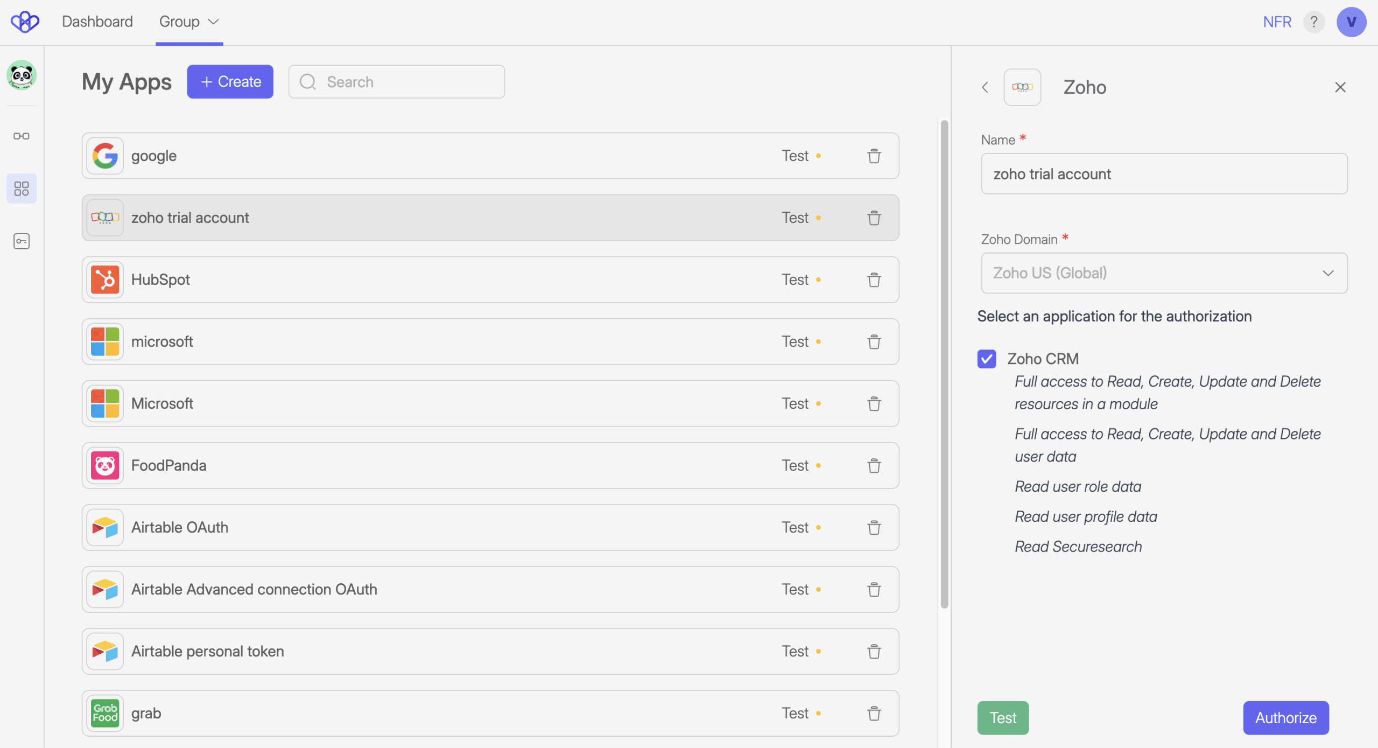This screenshot has height=748, width=1378.
Task: Click the Create button
Action: [230, 82]
